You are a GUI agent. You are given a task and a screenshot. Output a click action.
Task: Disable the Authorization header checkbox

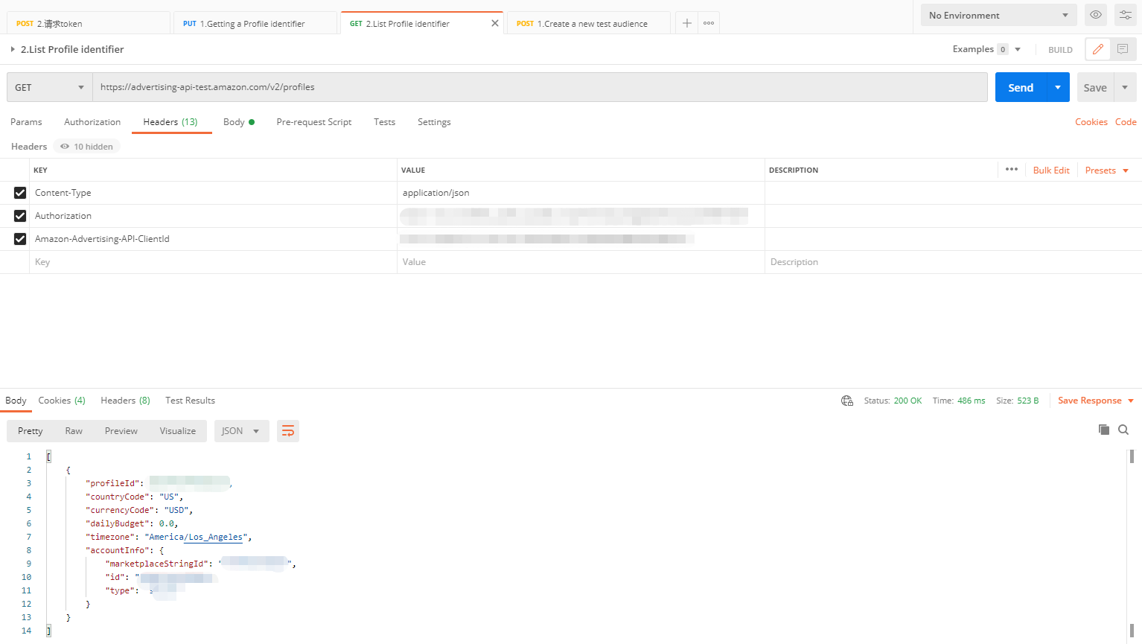(x=19, y=215)
